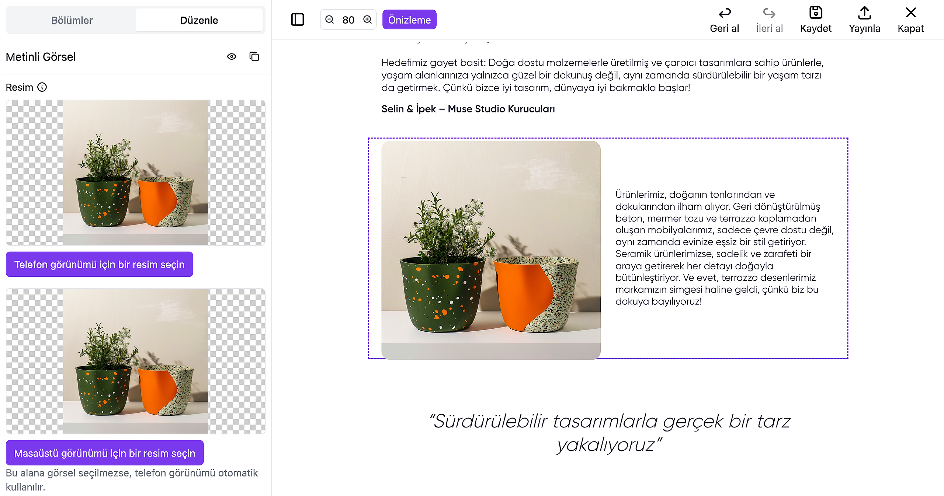Switch to the Düzenle tab

(x=199, y=20)
